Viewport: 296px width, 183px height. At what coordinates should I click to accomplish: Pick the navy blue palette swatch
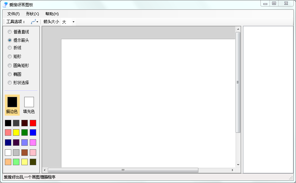coord(8,143)
